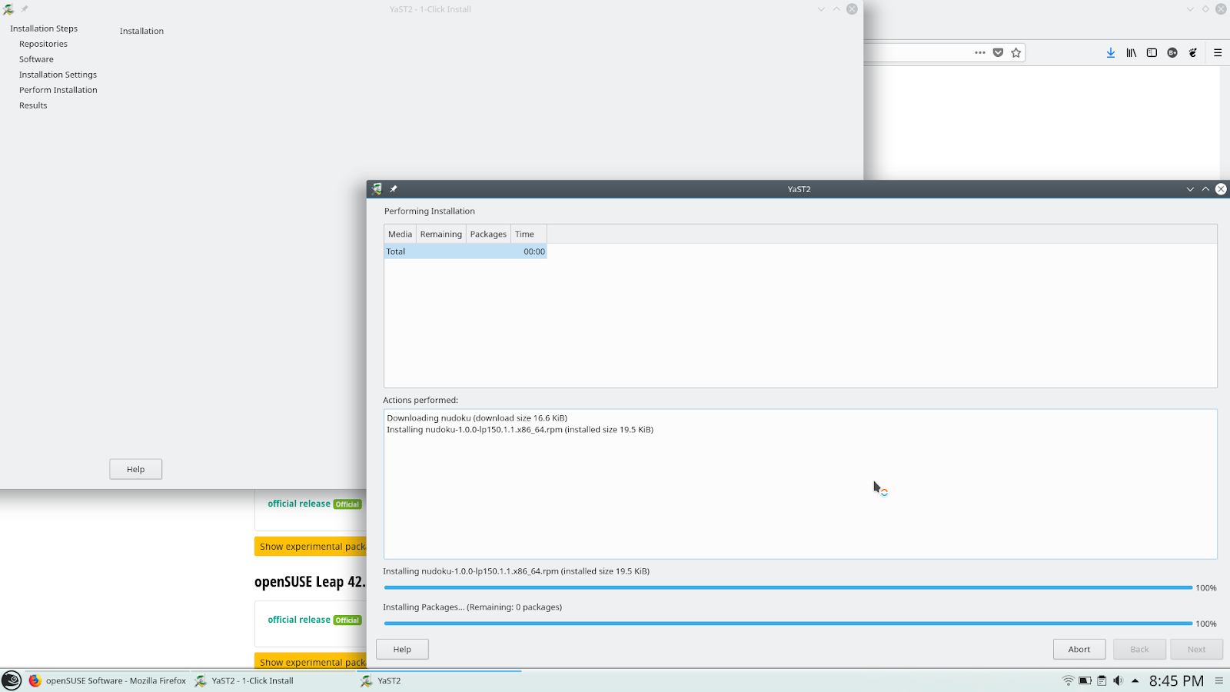Save page to Pocket in Firefox
1230x692 pixels.
pyautogui.click(x=998, y=53)
